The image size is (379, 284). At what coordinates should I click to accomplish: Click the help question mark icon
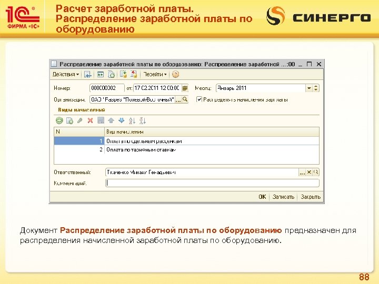pyautogui.click(x=176, y=74)
